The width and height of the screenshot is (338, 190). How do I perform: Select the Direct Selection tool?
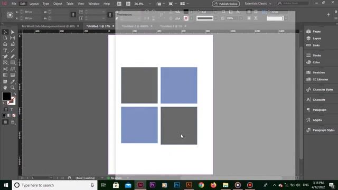[x=13, y=32]
